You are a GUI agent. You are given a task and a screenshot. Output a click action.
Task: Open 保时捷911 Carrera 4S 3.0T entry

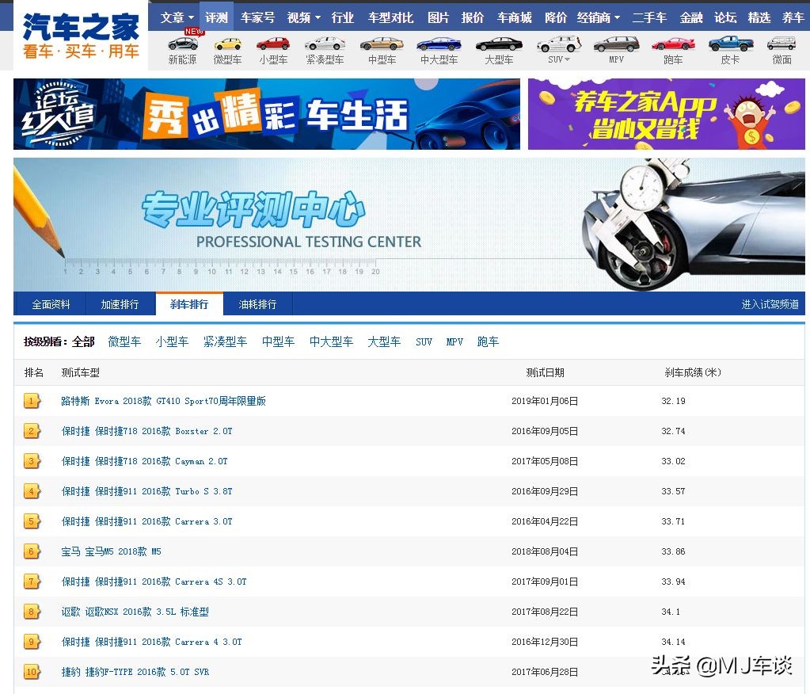point(154,582)
